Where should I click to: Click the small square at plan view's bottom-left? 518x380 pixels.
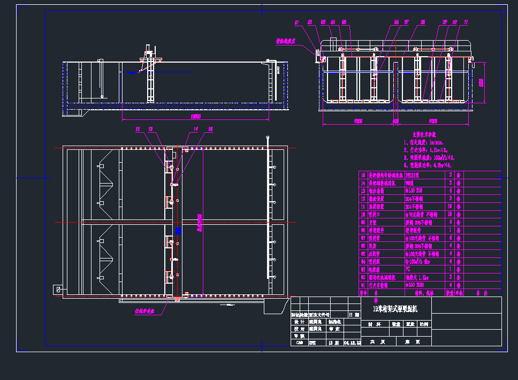coord(58,290)
